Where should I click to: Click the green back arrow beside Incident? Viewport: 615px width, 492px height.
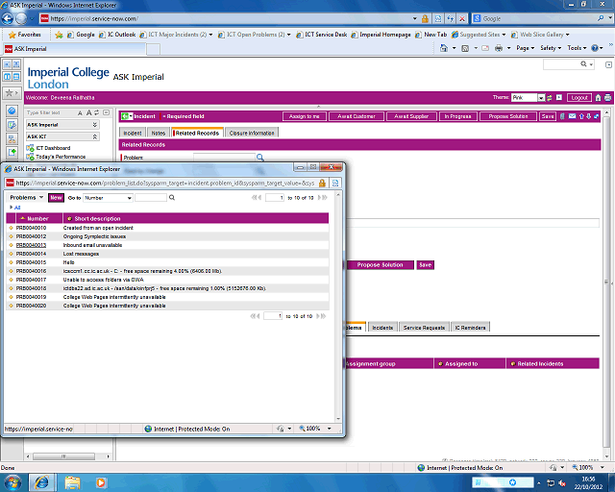pos(127,116)
